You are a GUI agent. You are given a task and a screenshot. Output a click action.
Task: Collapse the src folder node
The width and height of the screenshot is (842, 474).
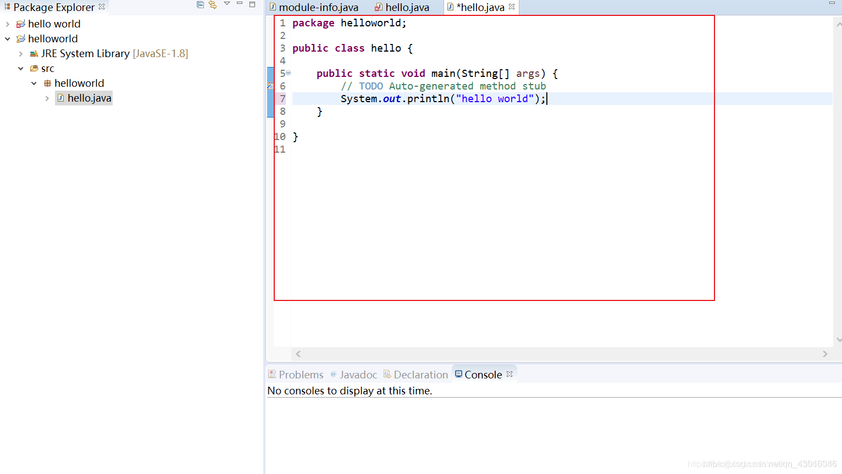click(20, 69)
